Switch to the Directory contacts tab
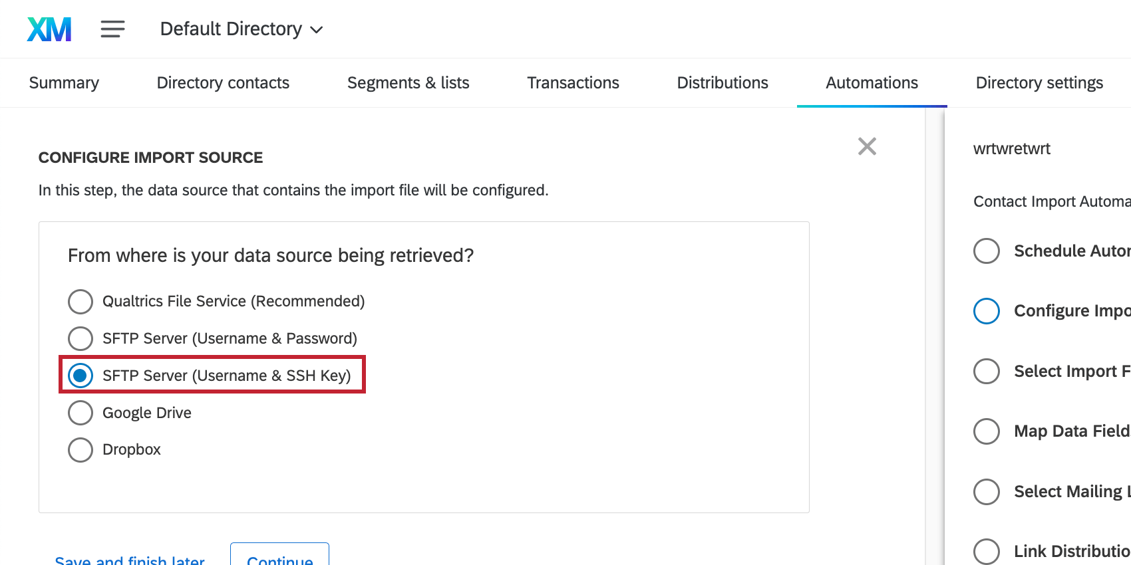Screen dimensions: 1131x565 click(x=223, y=83)
